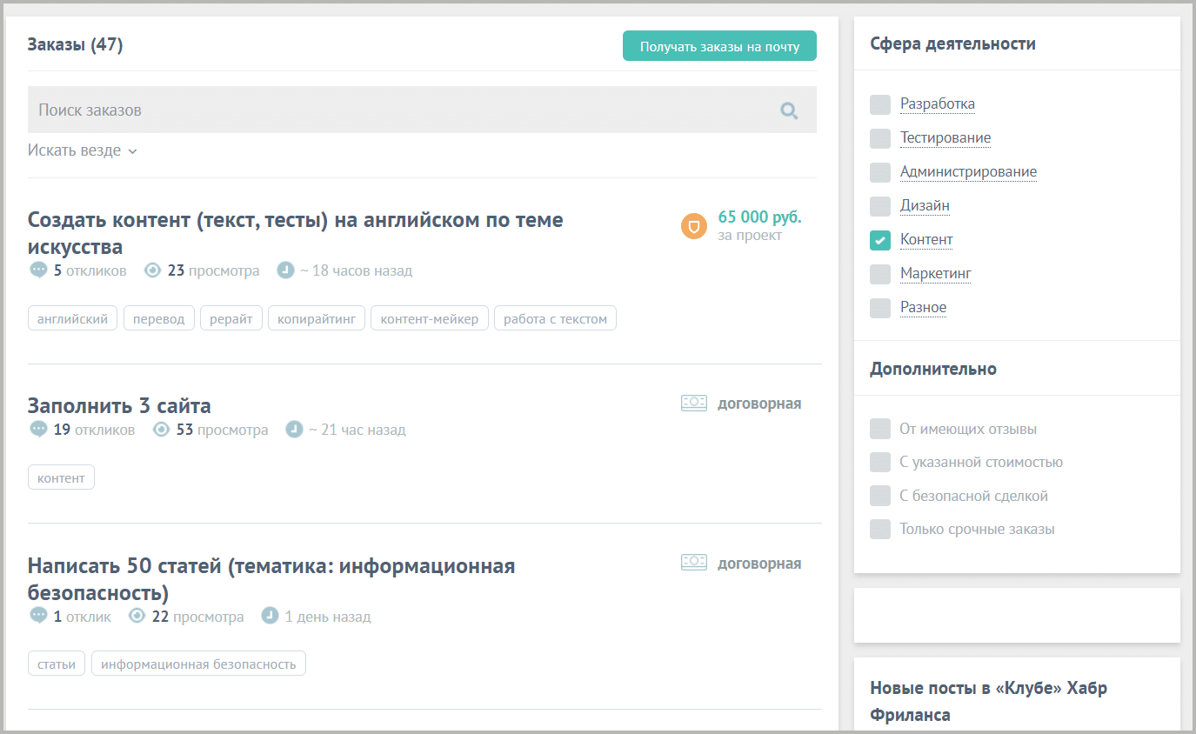Click the clock icon next to '~ 18 часов назад'
The height and width of the screenshot is (734, 1196).
click(x=286, y=270)
